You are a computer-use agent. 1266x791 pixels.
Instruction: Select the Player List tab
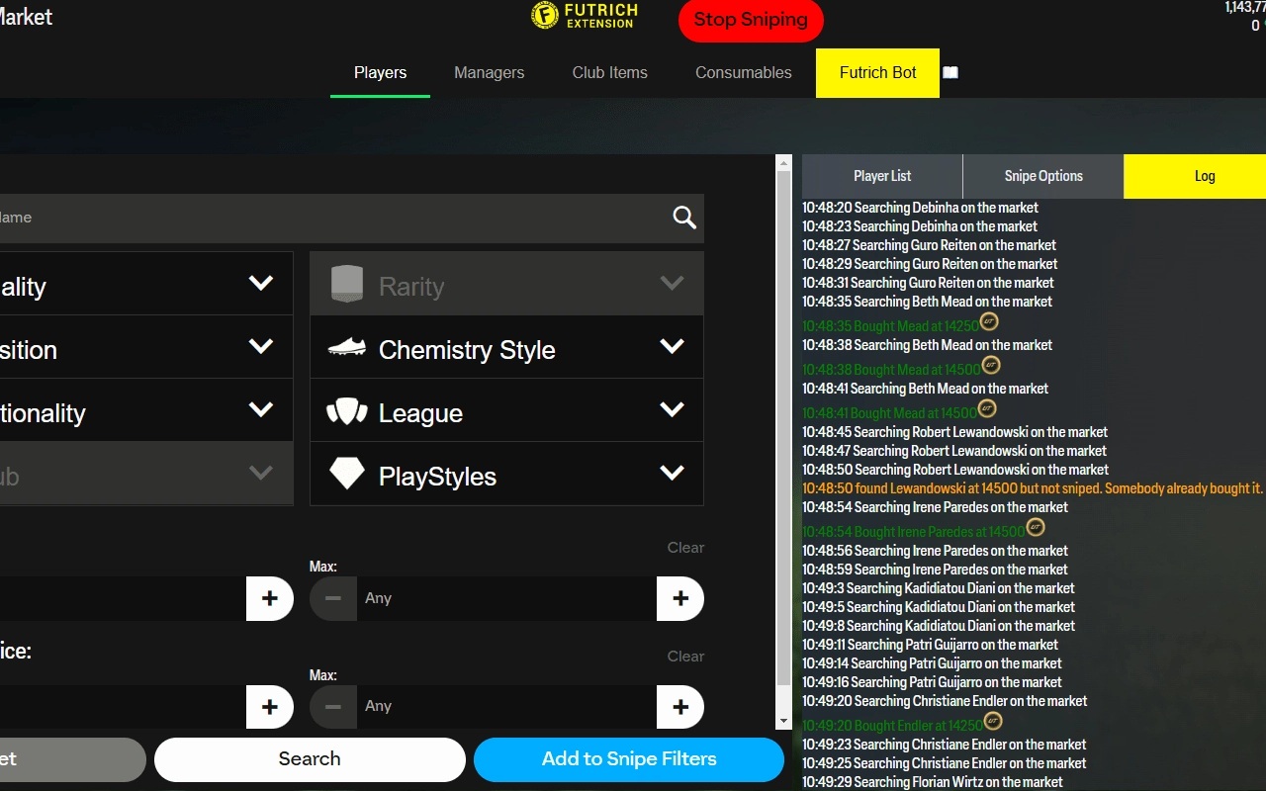tap(881, 176)
